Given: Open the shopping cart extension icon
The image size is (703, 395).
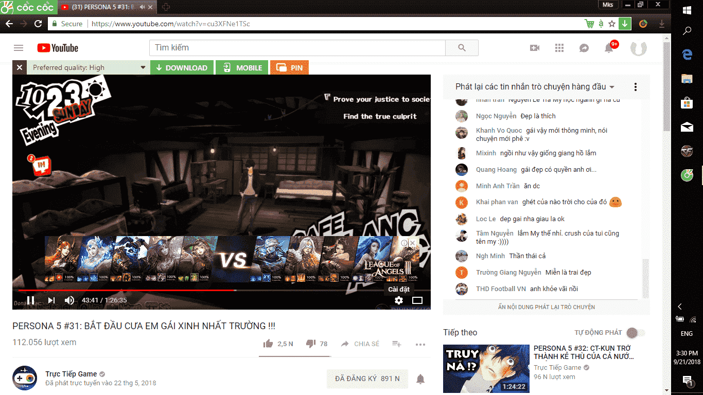Looking at the screenshot, I should coord(589,24).
